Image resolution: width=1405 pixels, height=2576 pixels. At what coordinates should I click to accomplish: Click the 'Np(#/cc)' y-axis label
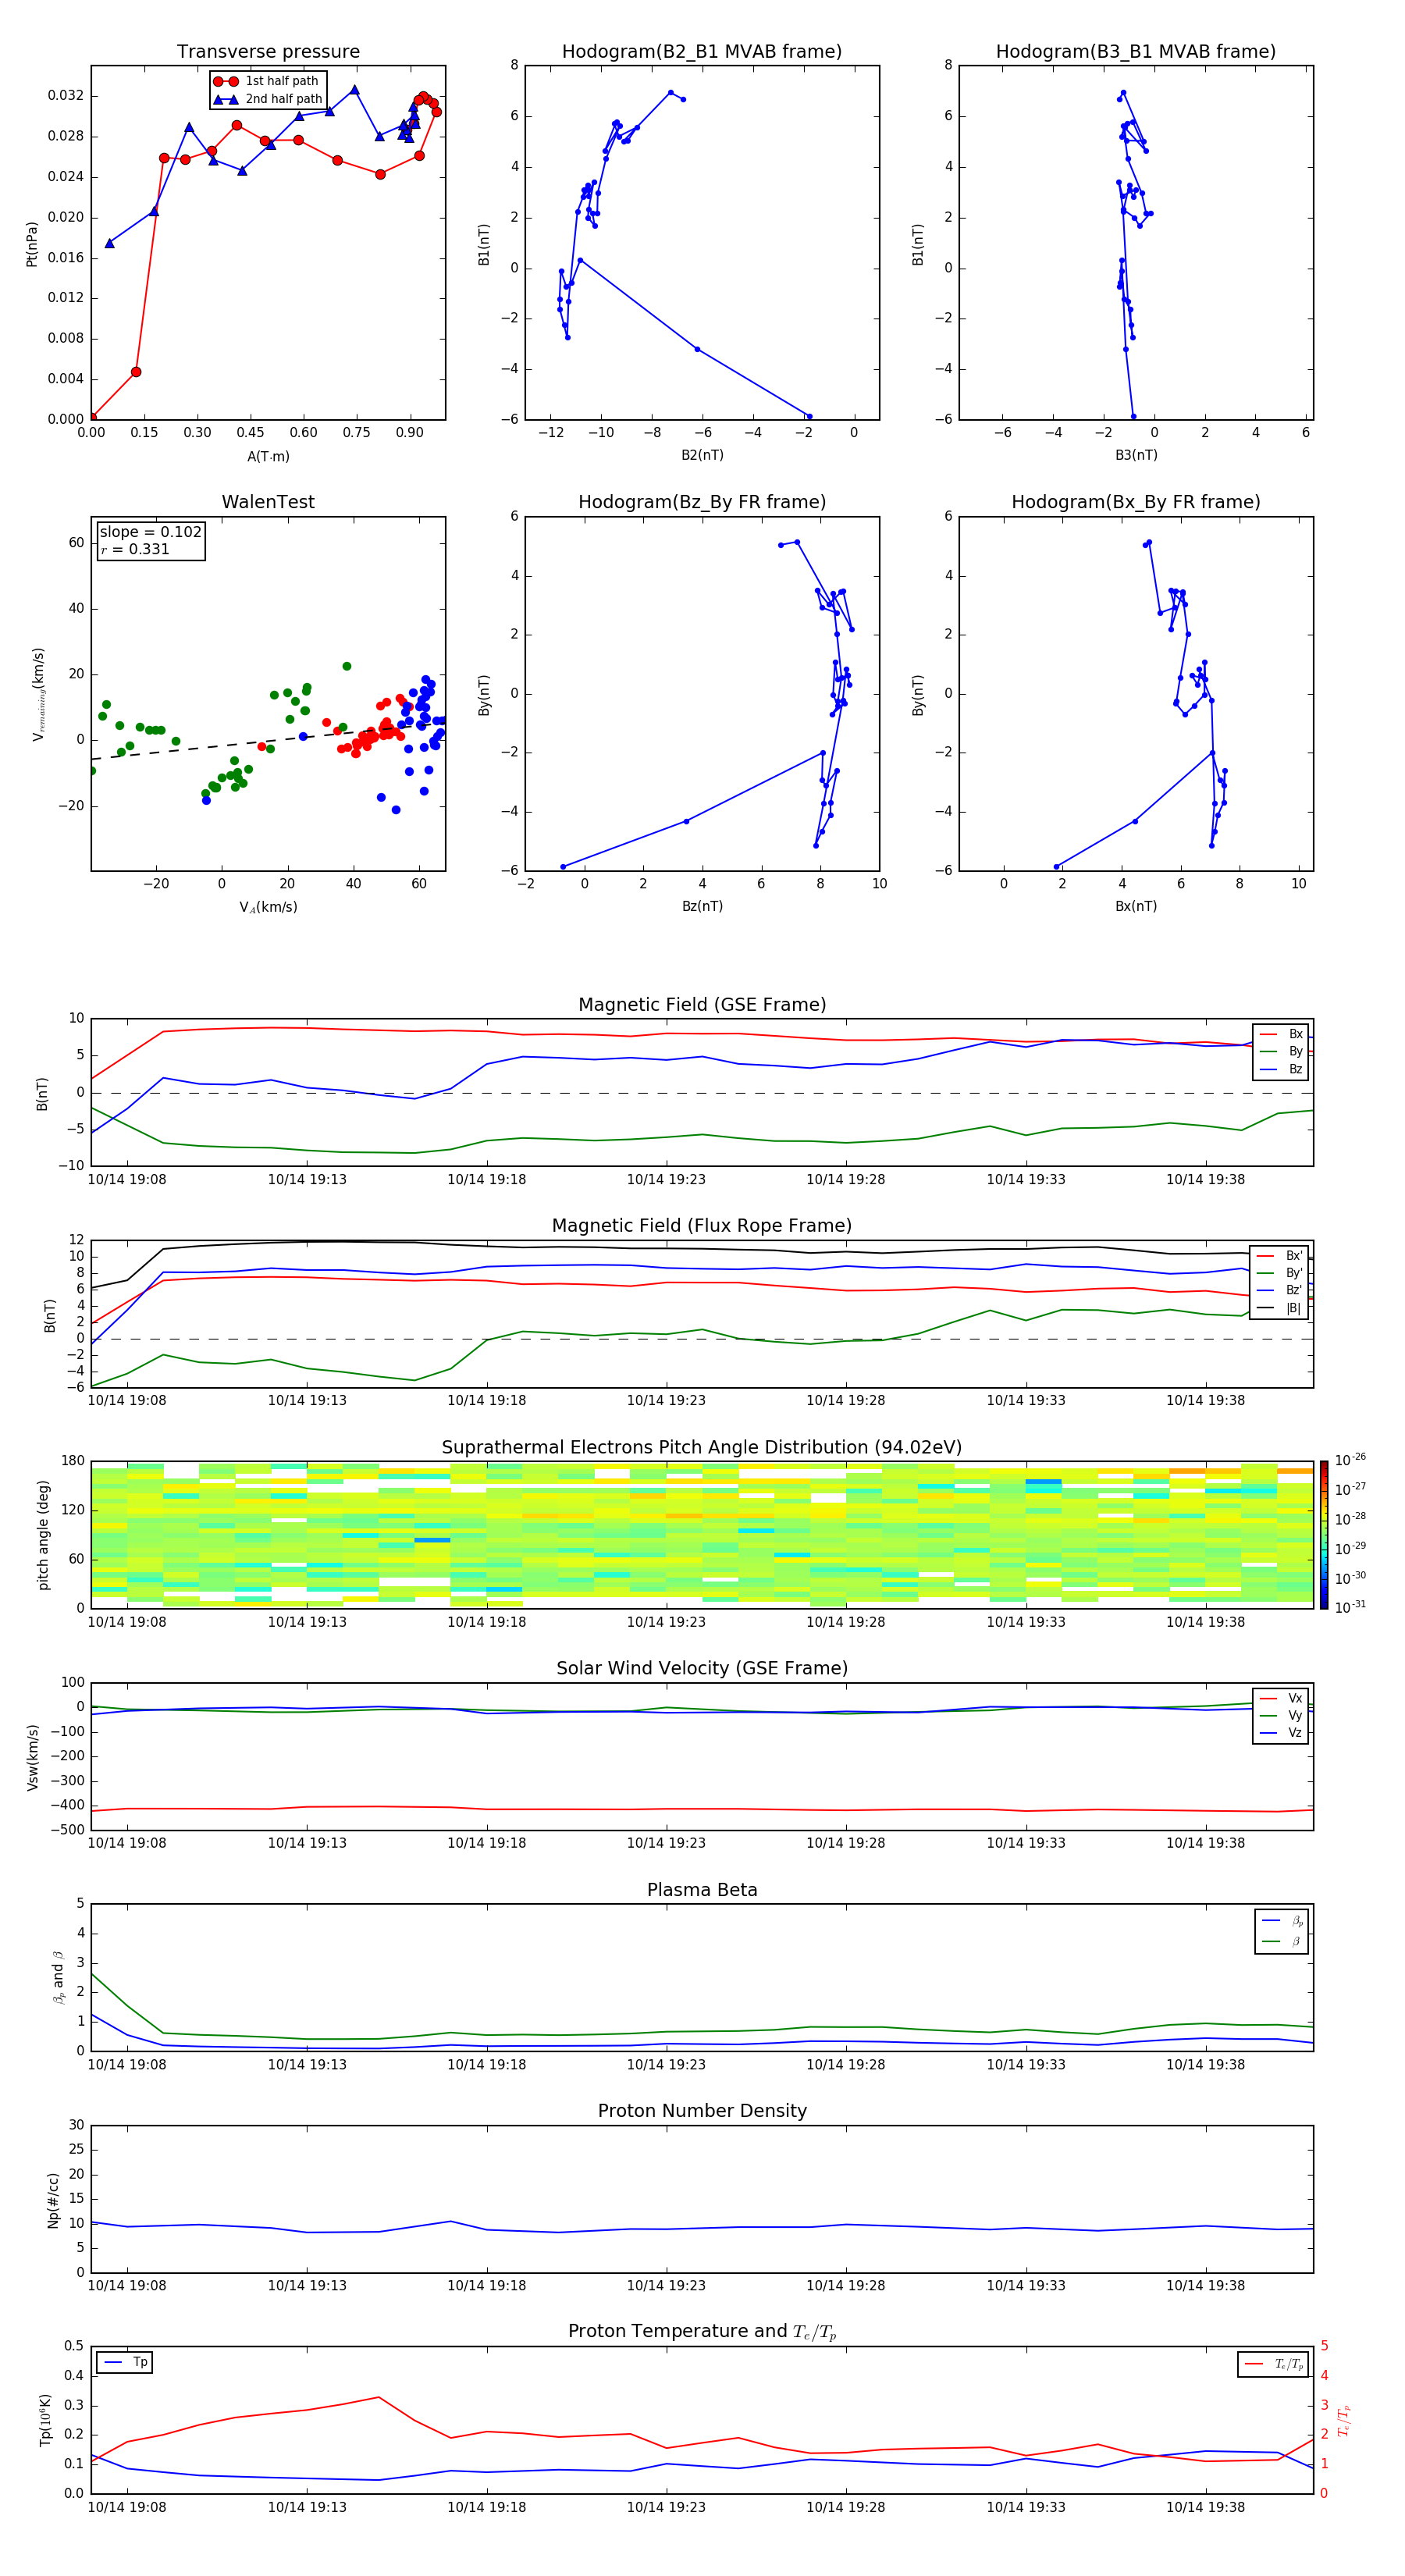click(52, 2200)
